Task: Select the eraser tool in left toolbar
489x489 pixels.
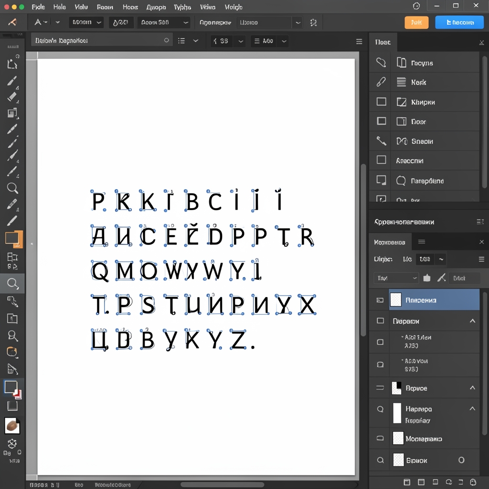Action: (x=12, y=96)
